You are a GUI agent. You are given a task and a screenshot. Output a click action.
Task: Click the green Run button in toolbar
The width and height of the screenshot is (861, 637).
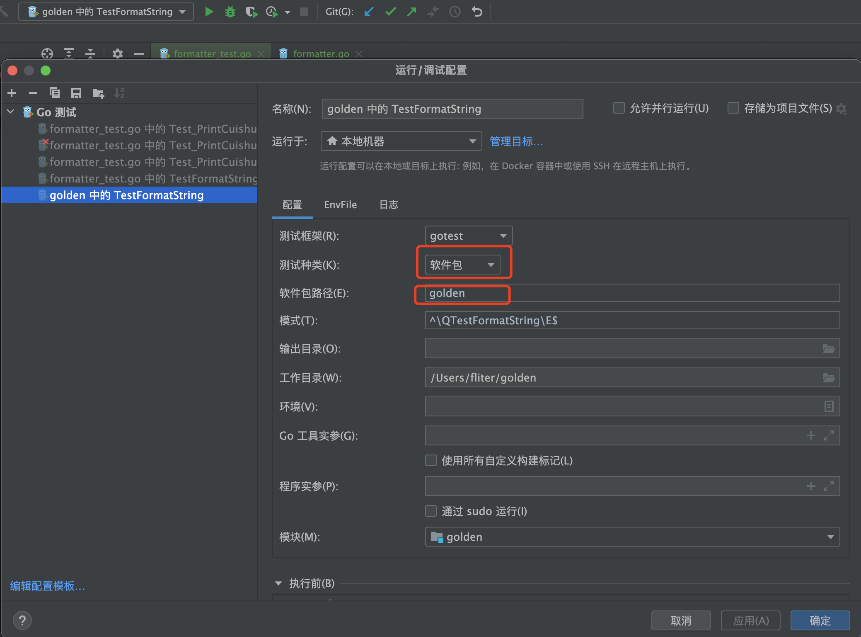209,12
